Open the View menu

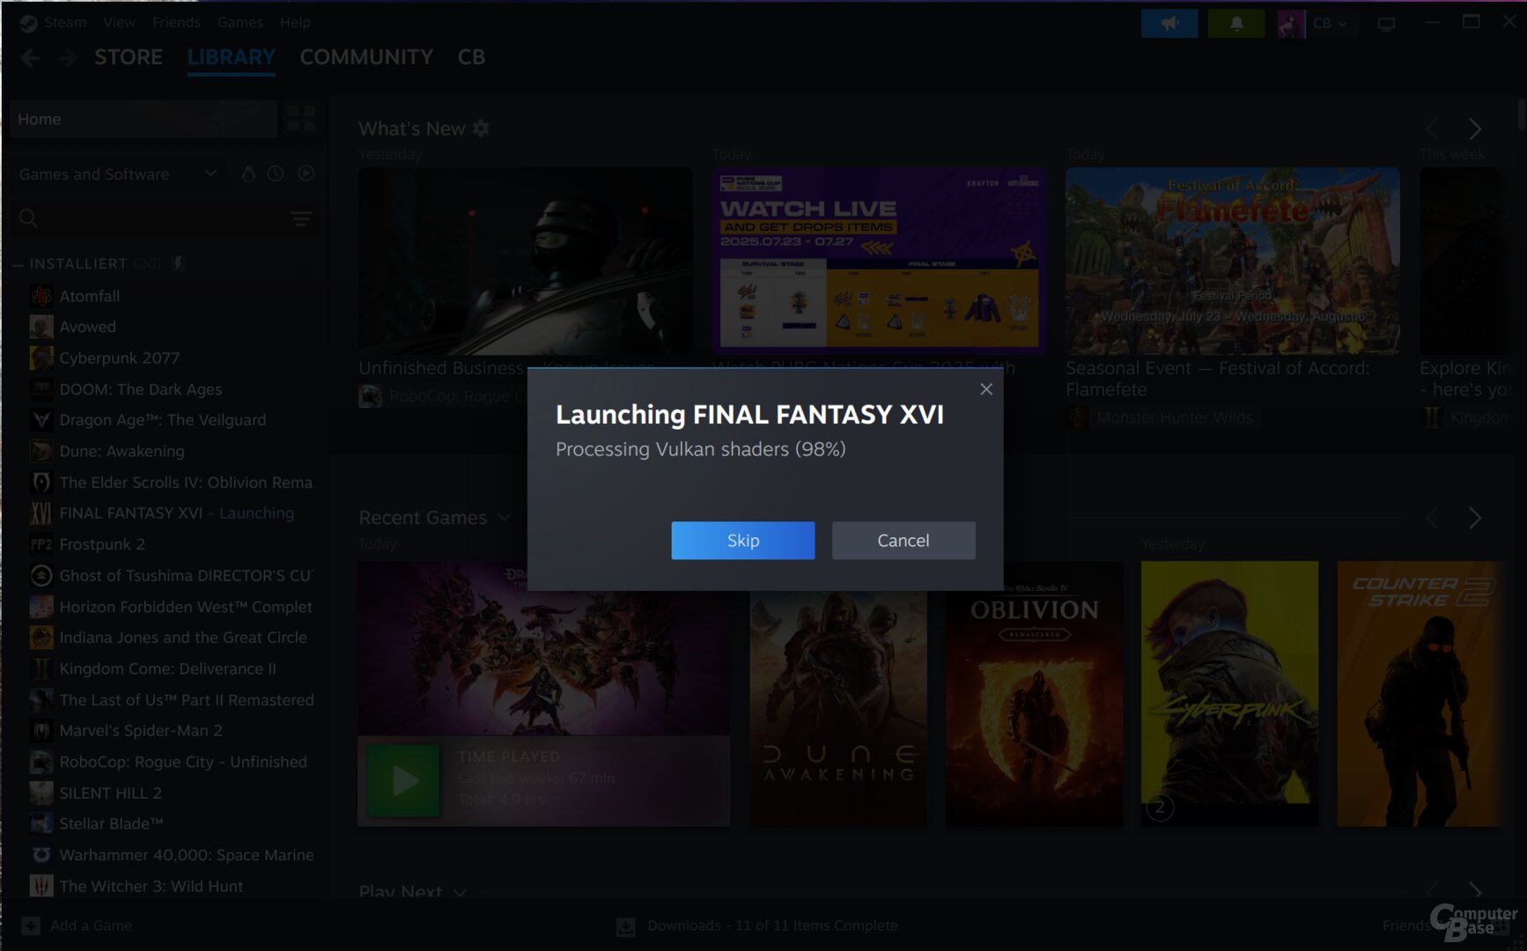118,22
